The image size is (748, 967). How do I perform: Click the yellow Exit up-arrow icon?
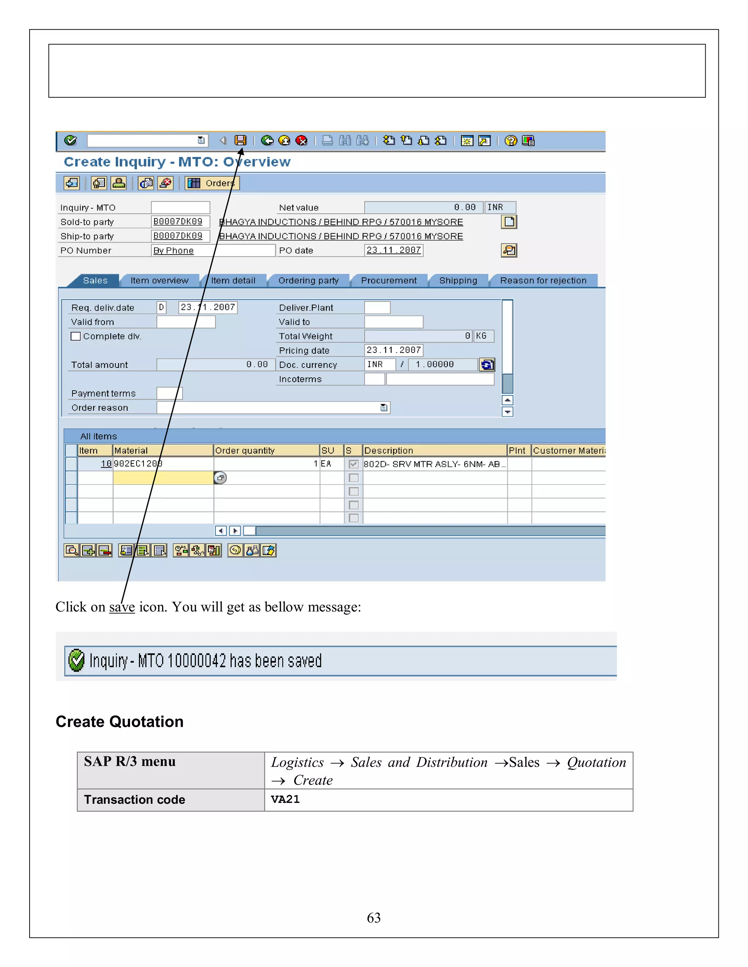coord(285,140)
